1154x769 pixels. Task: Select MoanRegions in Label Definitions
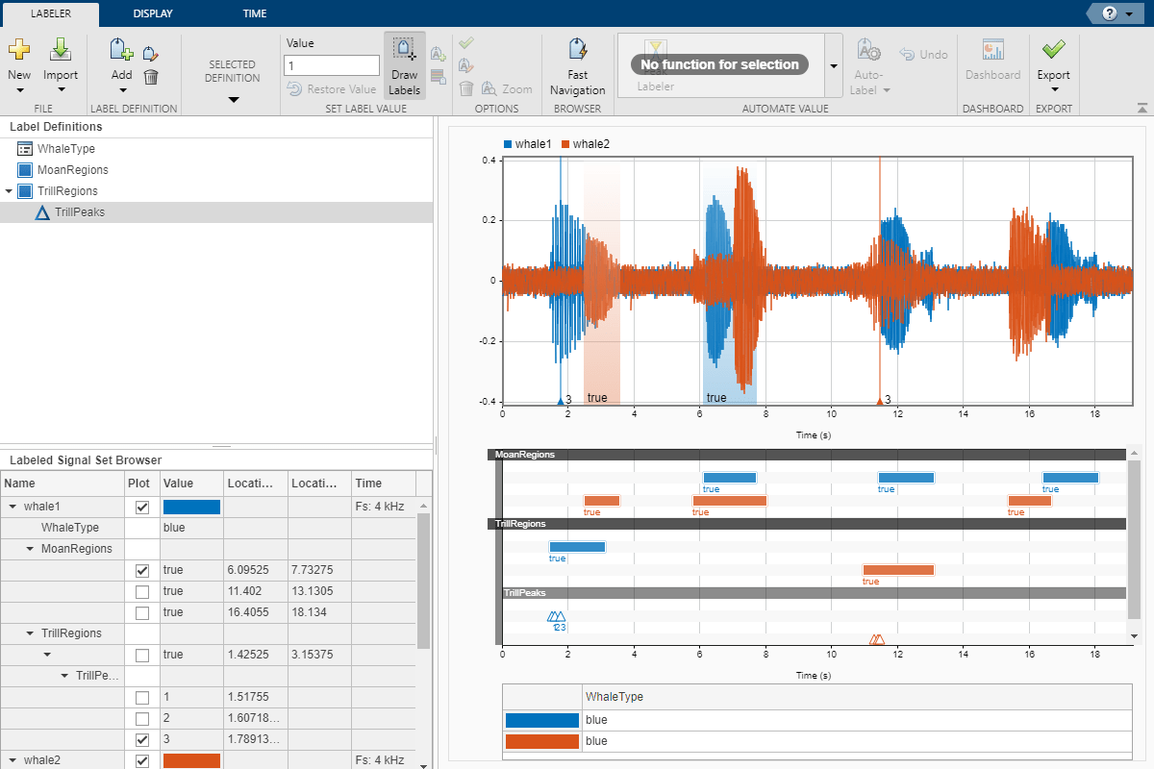pos(72,170)
